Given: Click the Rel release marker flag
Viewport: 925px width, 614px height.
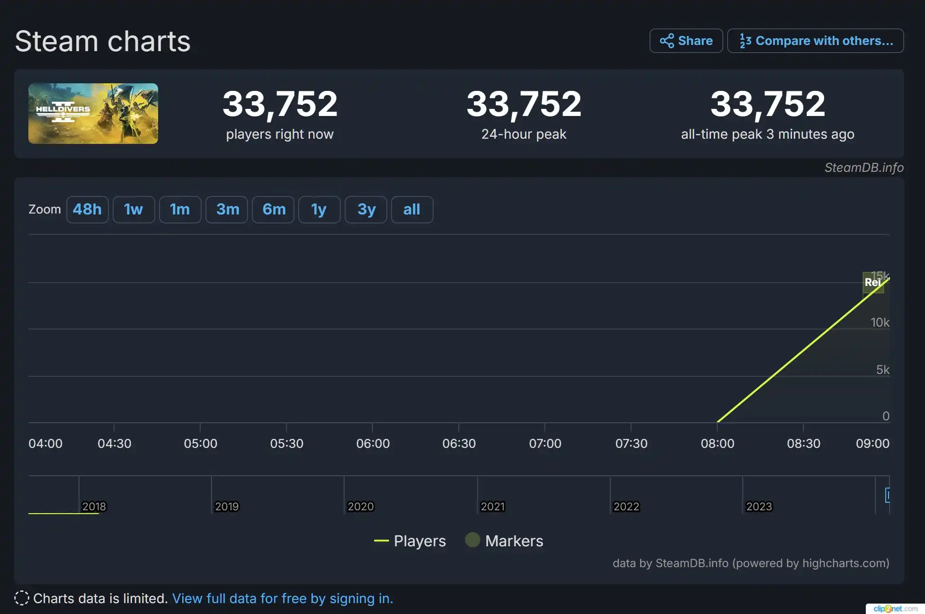Looking at the screenshot, I should pos(872,283).
